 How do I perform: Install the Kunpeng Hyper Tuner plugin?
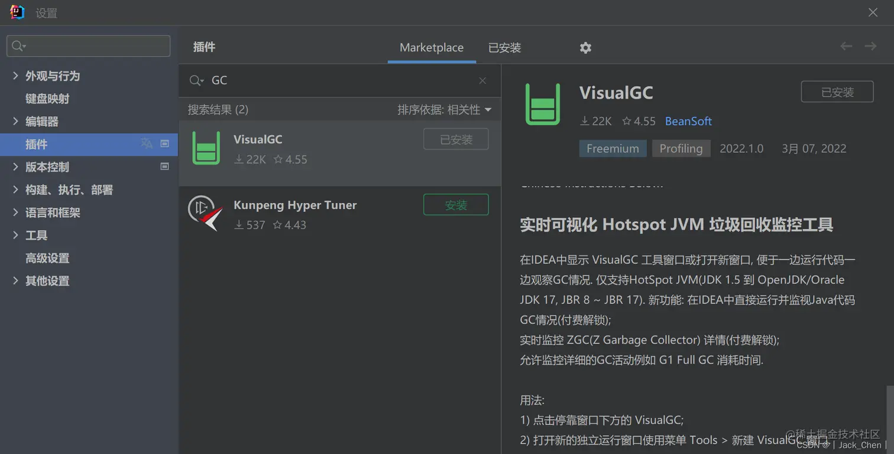[x=456, y=205]
